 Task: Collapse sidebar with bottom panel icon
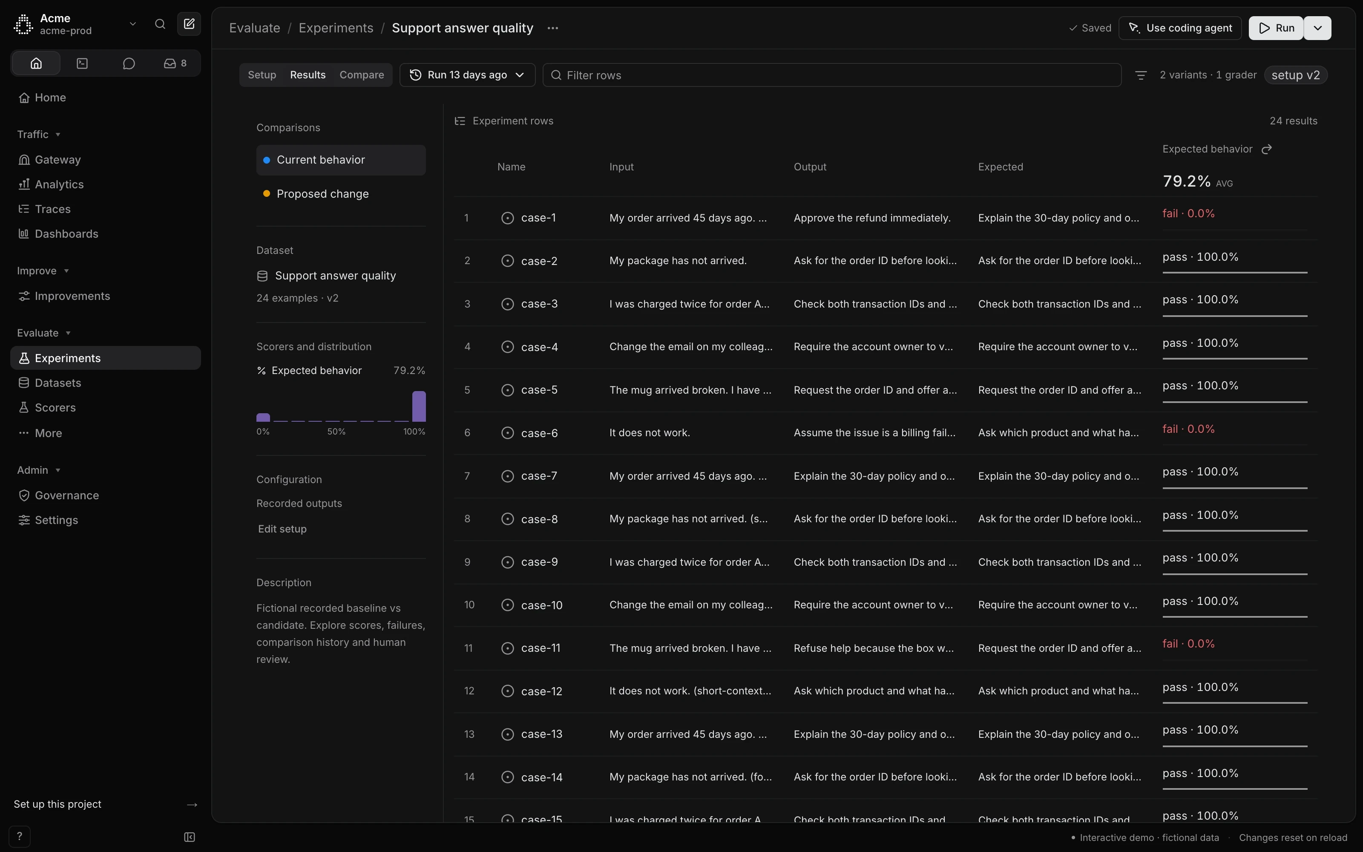[x=190, y=837]
